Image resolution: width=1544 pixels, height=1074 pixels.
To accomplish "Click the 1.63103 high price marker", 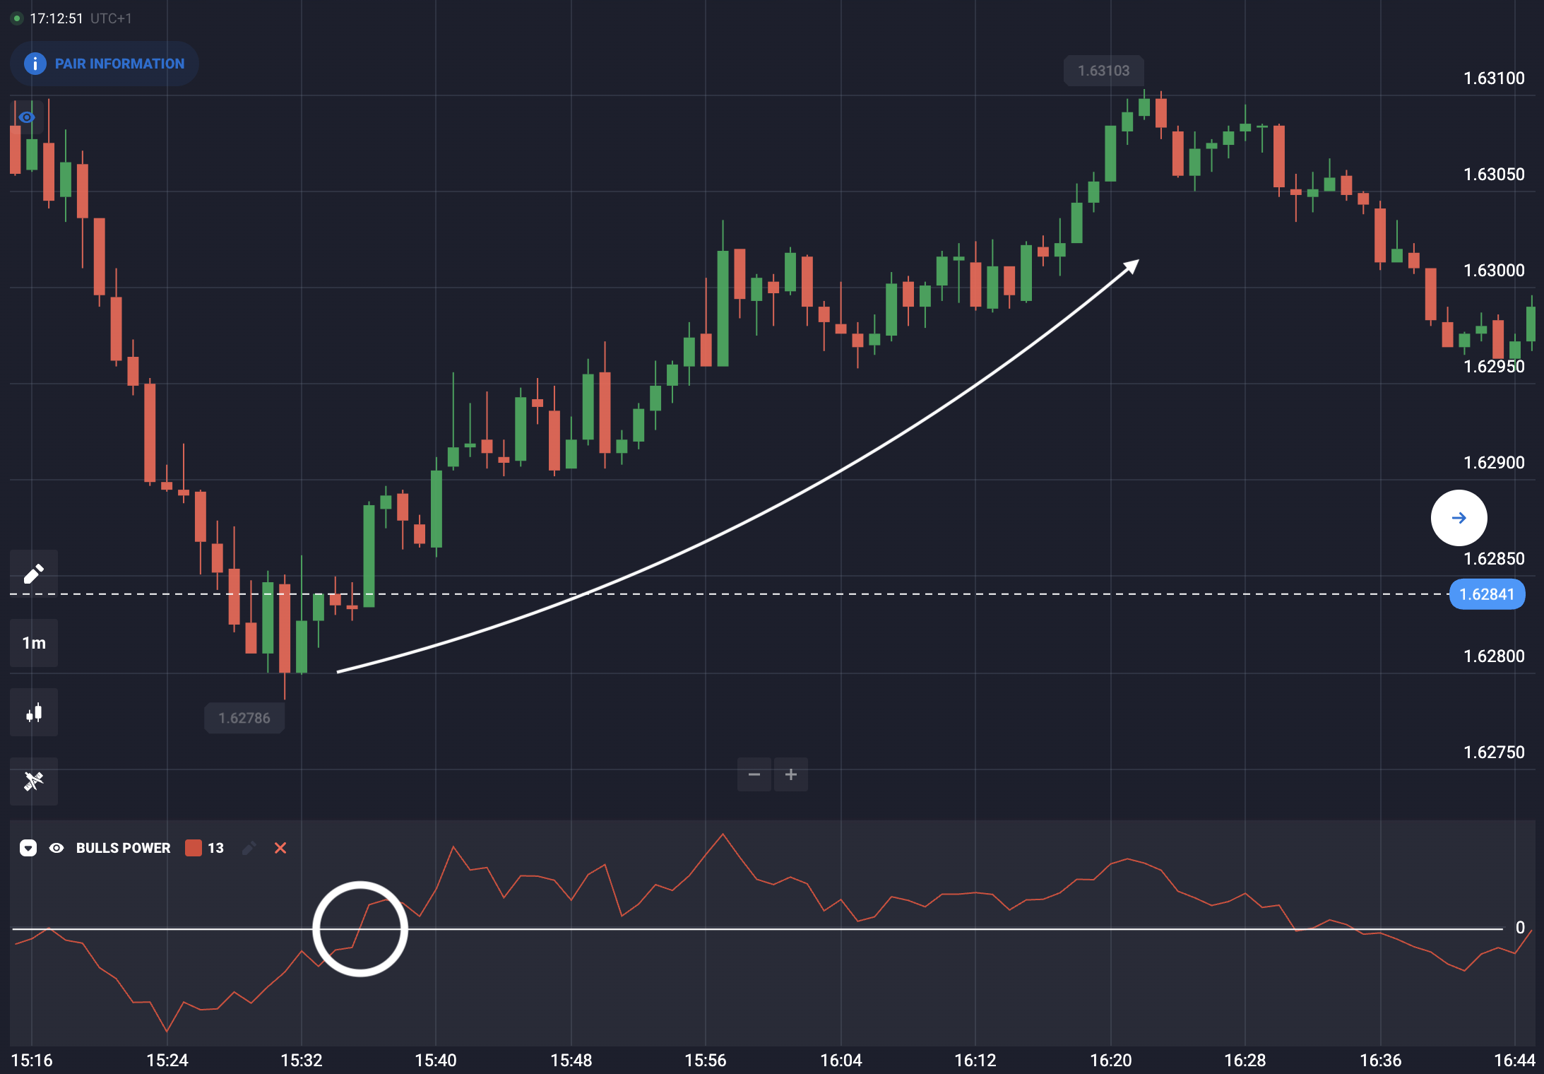I will click(x=1103, y=71).
